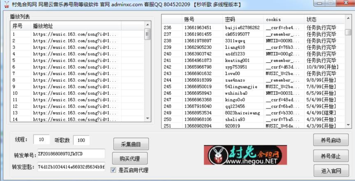
Task: Toggle the 是否启用代理 checkbox
Action: pyautogui.click(x=113, y=170)
